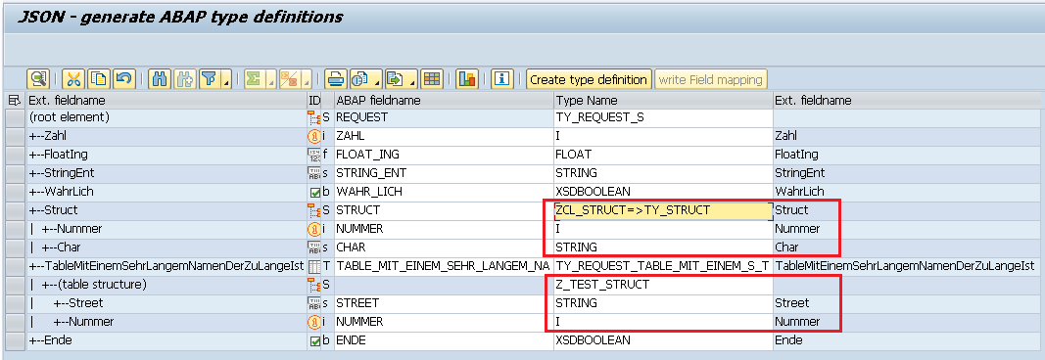Click the Change layout grid icon
Image resolution: width=1045 pixels, height=360 pixels.
point(432,79)
